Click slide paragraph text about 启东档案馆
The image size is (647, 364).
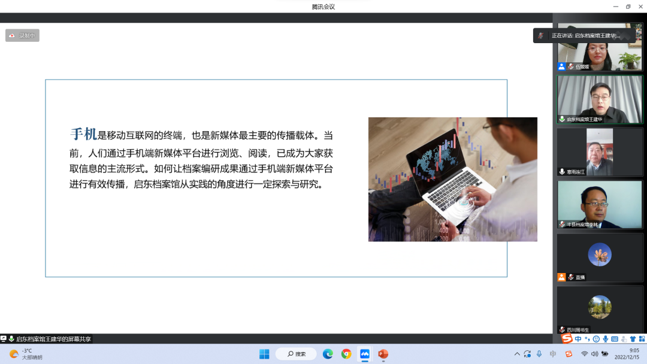201,159
